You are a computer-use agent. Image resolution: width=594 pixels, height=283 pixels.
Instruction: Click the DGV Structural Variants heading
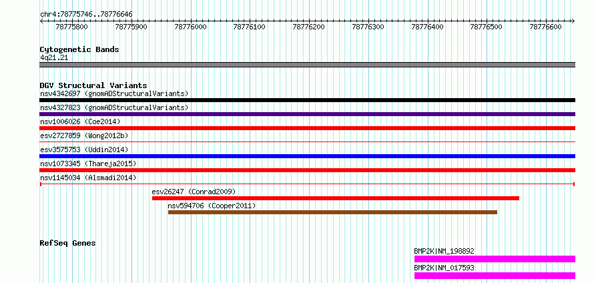93,85
